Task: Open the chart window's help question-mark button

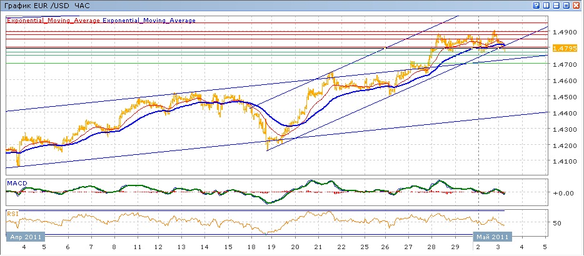Action: pos(537,5)
